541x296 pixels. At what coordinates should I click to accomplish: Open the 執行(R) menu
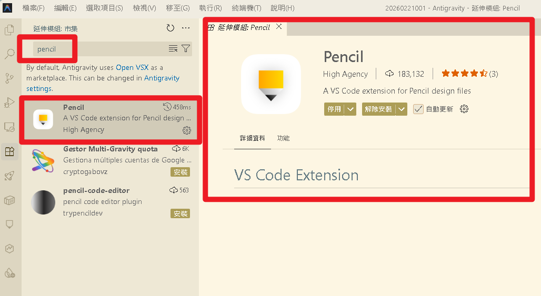pos(210,8)
